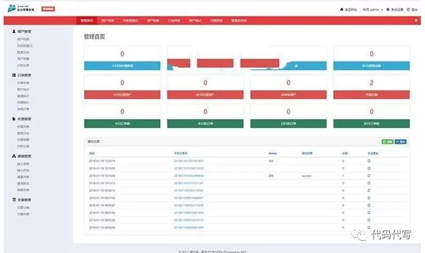Click the backend system logo icon
The height and width of the screenshot is (253, 425).
[12, 8]
